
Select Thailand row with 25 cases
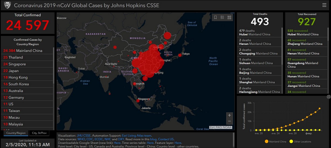27,57
